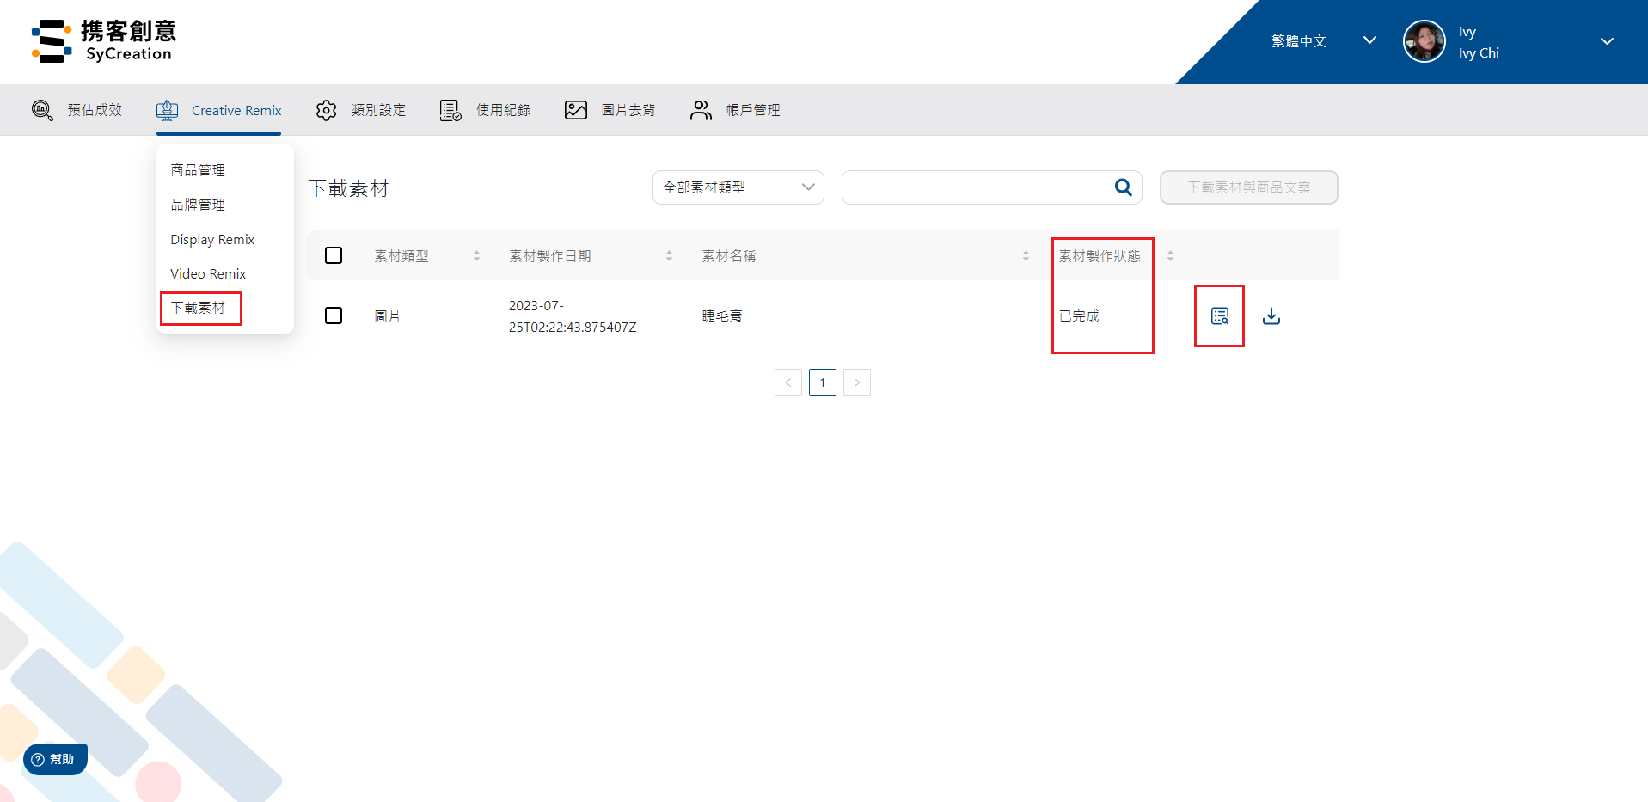The height and width of the screenshot is (802, 1648).
Task: Click the 素材類型 column header
Action: 401,256
